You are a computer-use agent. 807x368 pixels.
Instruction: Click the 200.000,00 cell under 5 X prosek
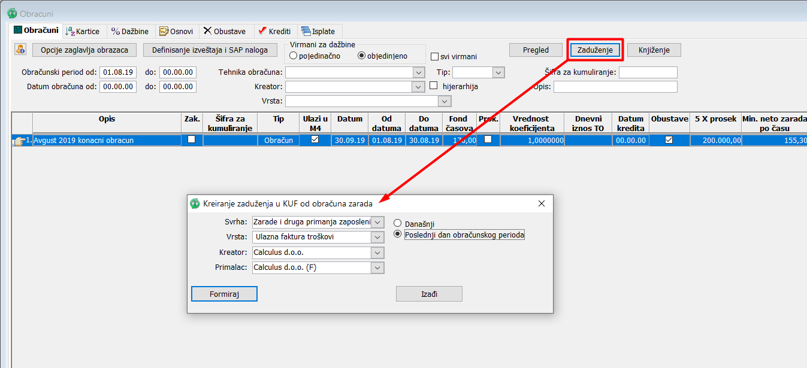(x=715, y=141)
